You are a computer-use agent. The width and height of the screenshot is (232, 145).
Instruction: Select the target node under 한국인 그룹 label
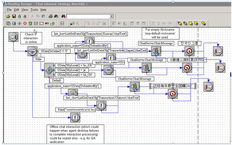tap(189, 51)
